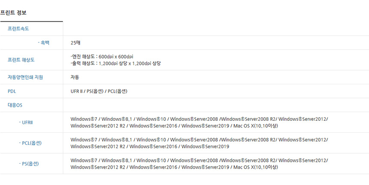Select the 자동양면인쇄 지원 label
Viewport: 369px width, 185px height.
25,77
